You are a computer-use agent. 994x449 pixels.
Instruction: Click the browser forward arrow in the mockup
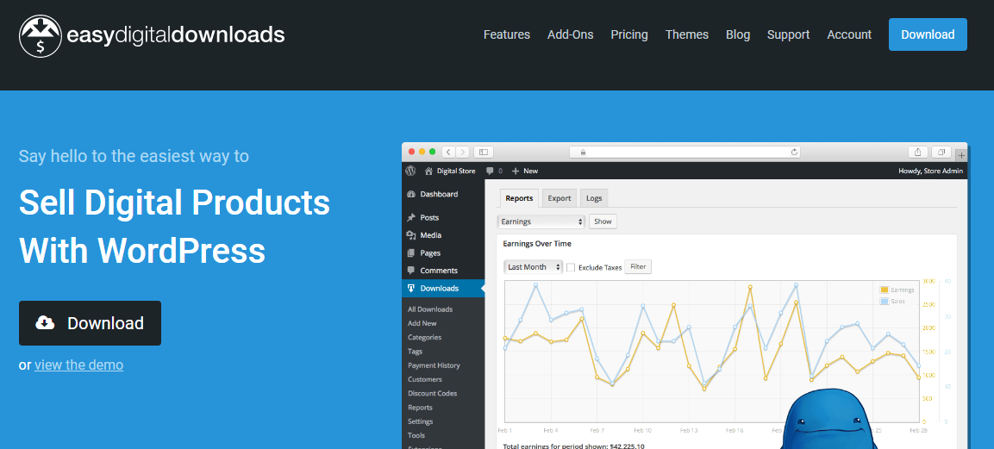(x=464, y=152)
